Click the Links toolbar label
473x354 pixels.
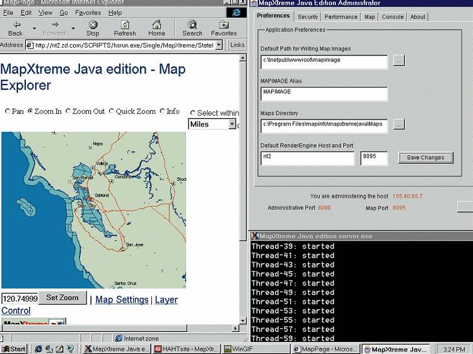coord(237,45)
